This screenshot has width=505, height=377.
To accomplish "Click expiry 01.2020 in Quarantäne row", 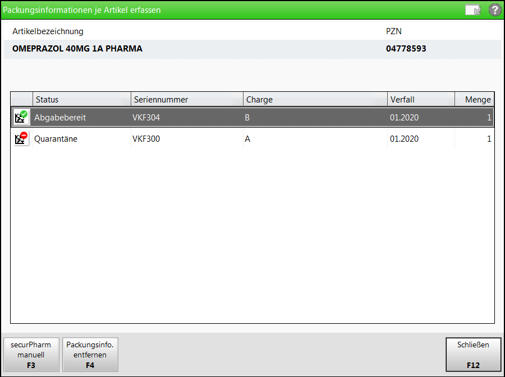I will click(x=404, y=139).
